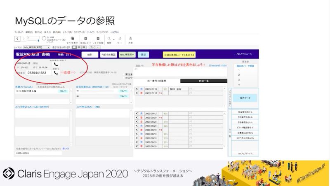
Task: Open the レコード(R) menu
Action: [67, 33]
